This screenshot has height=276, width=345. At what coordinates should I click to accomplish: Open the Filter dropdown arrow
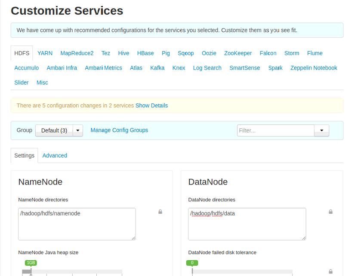tap(321, 130)
